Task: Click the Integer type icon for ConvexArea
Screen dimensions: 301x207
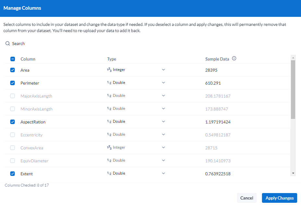Action: pos(109,147)
